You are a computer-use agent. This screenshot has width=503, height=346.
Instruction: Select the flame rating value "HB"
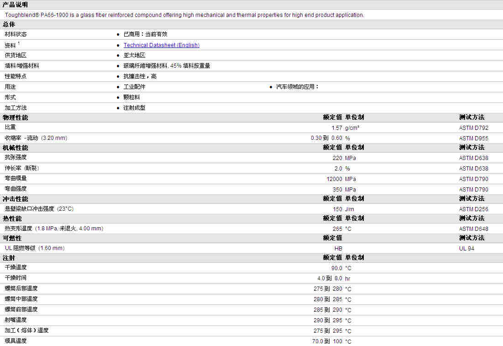tap(338, 249)
